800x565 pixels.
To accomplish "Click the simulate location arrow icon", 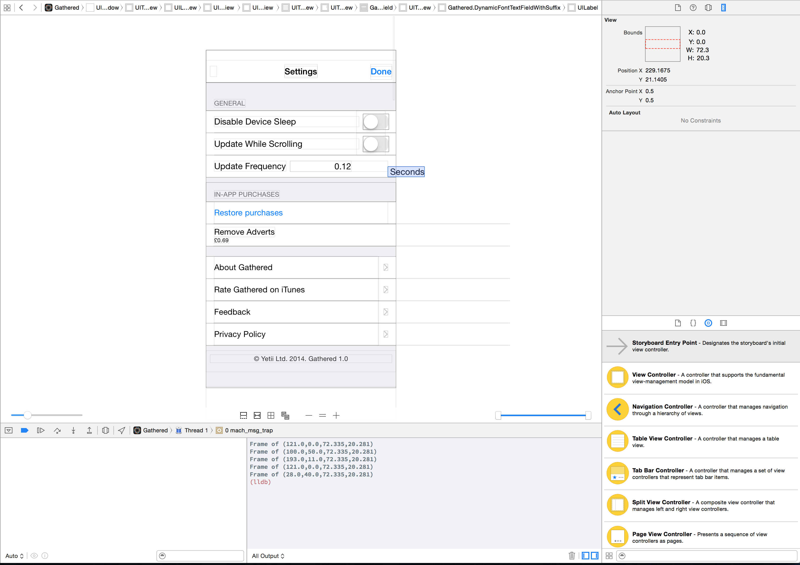I will click(121, 430).
